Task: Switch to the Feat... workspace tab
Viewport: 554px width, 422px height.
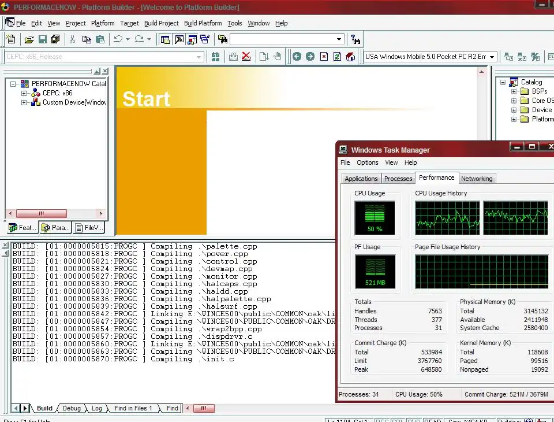Action: click(23, 228)
